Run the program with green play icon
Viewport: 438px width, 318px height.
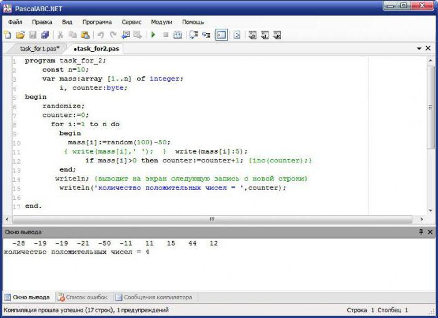153,35
